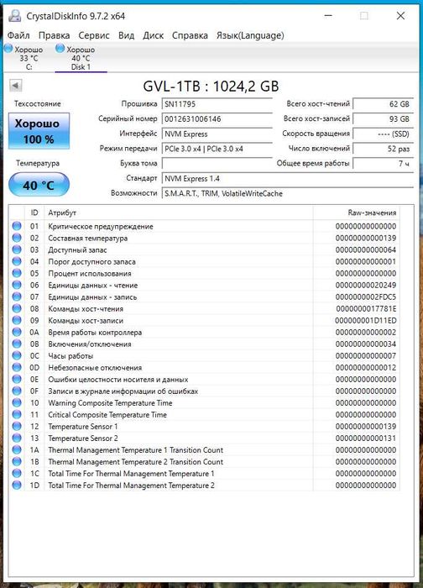Click the power-on count value 52 раз
This screenshot has width=423, height=588.
(384, 149)
